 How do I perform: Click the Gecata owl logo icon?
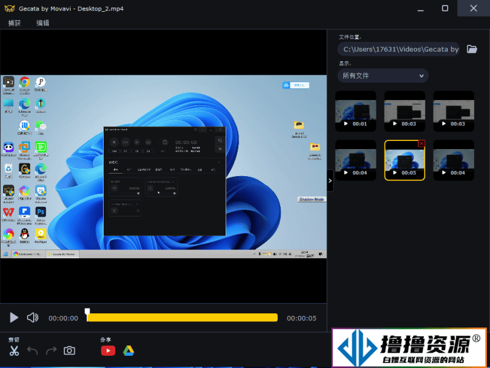pos(9,9)
